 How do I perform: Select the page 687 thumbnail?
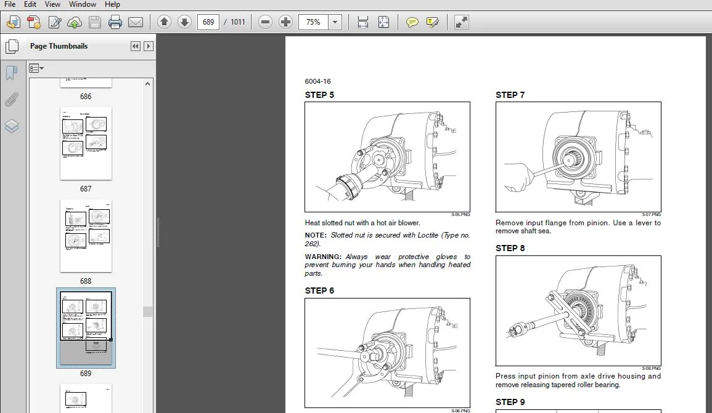(86, 143)
